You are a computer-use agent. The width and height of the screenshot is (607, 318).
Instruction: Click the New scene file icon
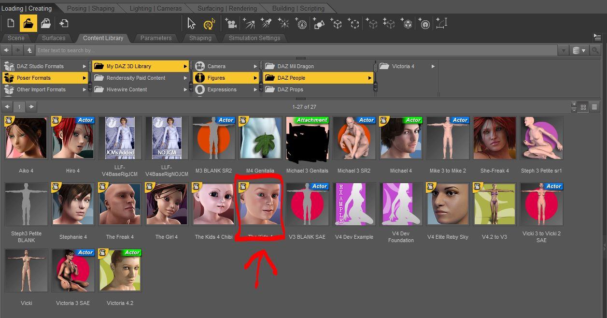point(11,23)
